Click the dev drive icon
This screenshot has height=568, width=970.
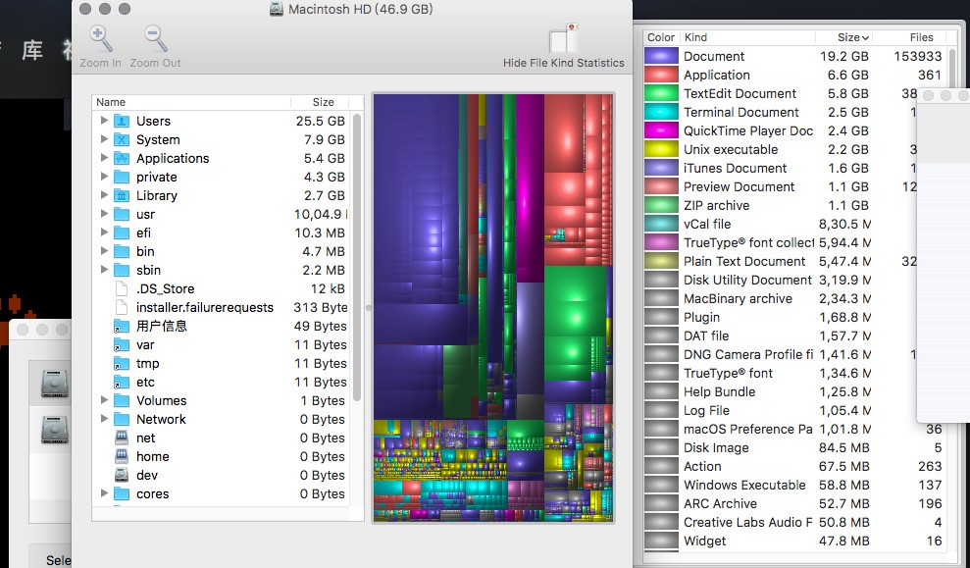(122, 475)
